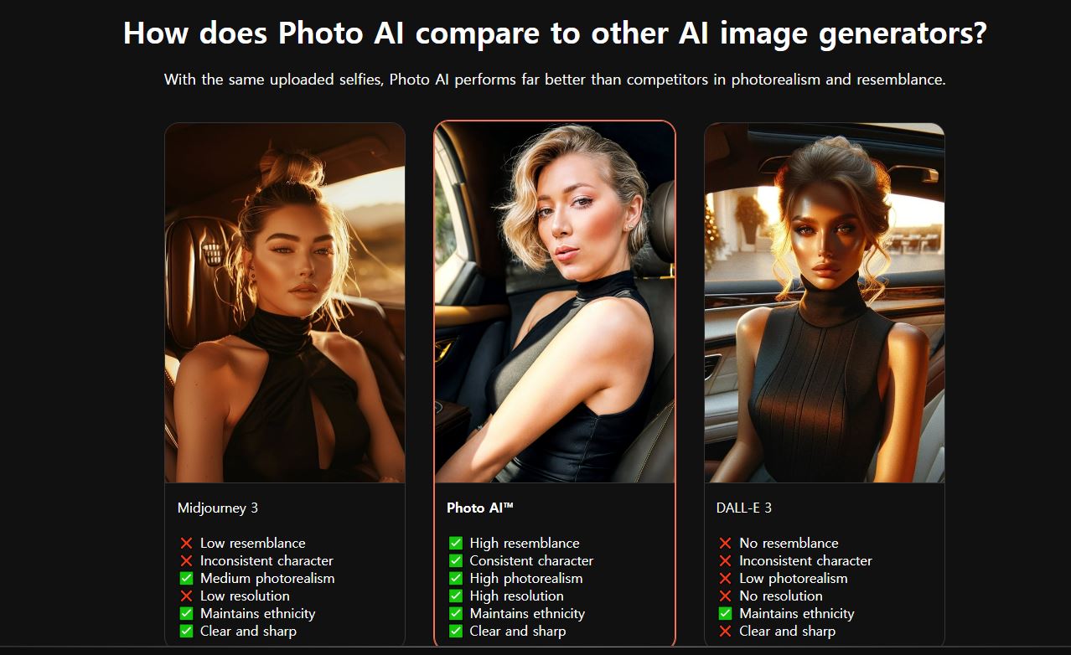The height and width of the screenshot is (655, 1071).
Task: Click red X beside Midjourney Low resolution
Action: [x=186, y=596]
